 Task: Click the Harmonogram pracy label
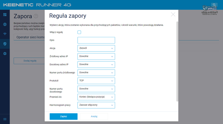tap(60, 105)
